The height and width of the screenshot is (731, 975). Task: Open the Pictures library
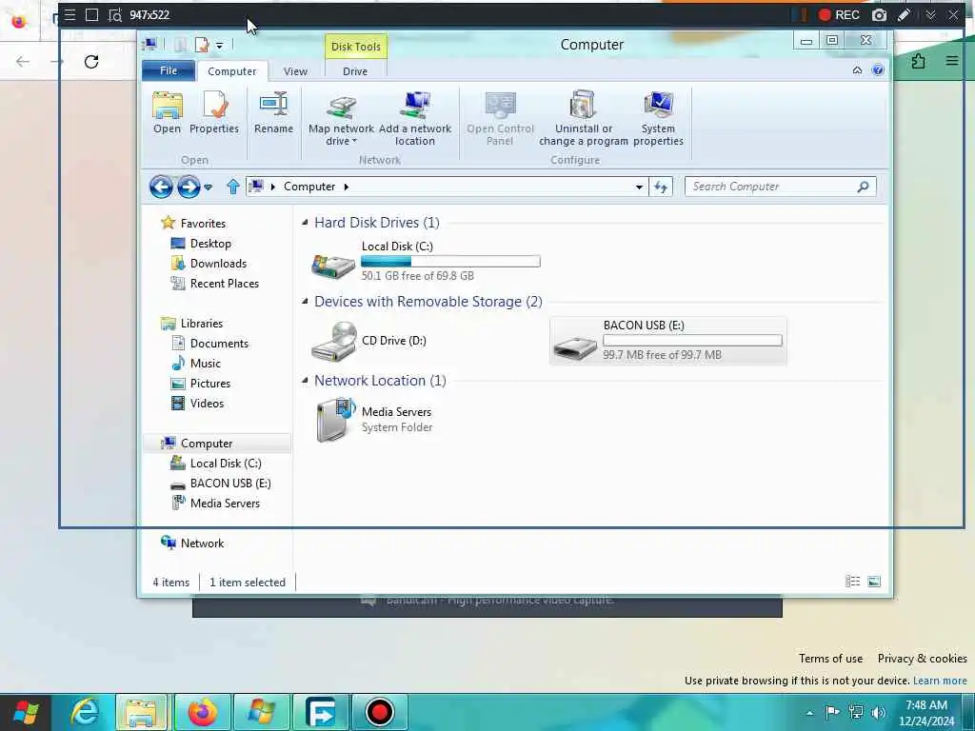click(x=210, y=384)
